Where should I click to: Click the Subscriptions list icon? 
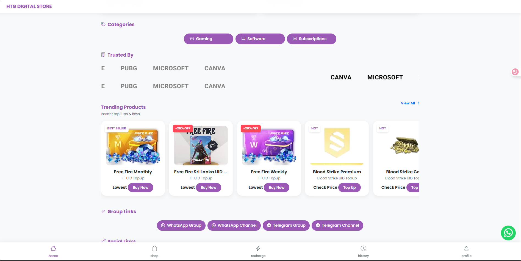pyautogui.click(x=295, y=39)
